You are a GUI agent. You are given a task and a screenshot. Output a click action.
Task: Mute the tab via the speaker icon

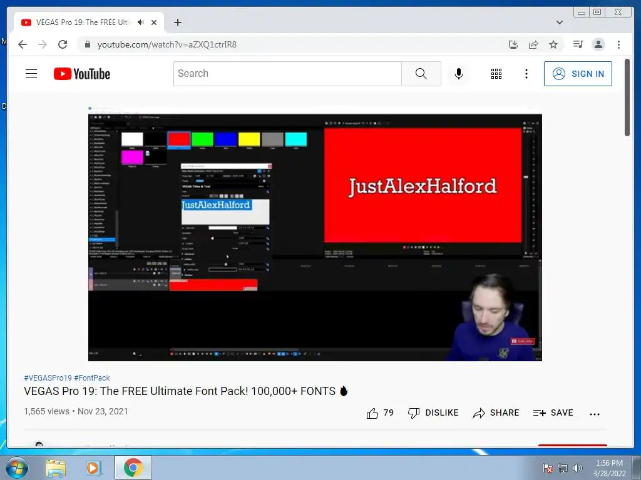pos(141,22)
